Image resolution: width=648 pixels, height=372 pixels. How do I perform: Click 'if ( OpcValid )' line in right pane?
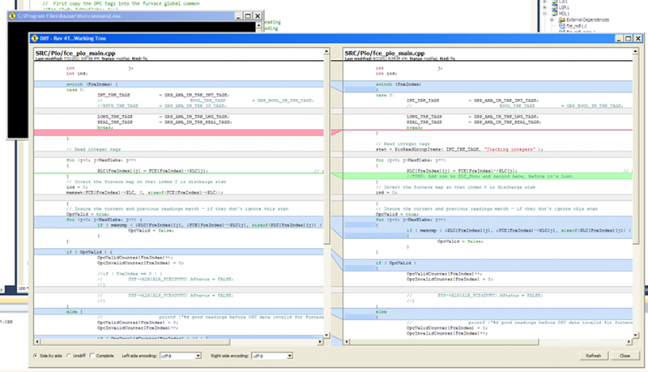coord(488,263)
